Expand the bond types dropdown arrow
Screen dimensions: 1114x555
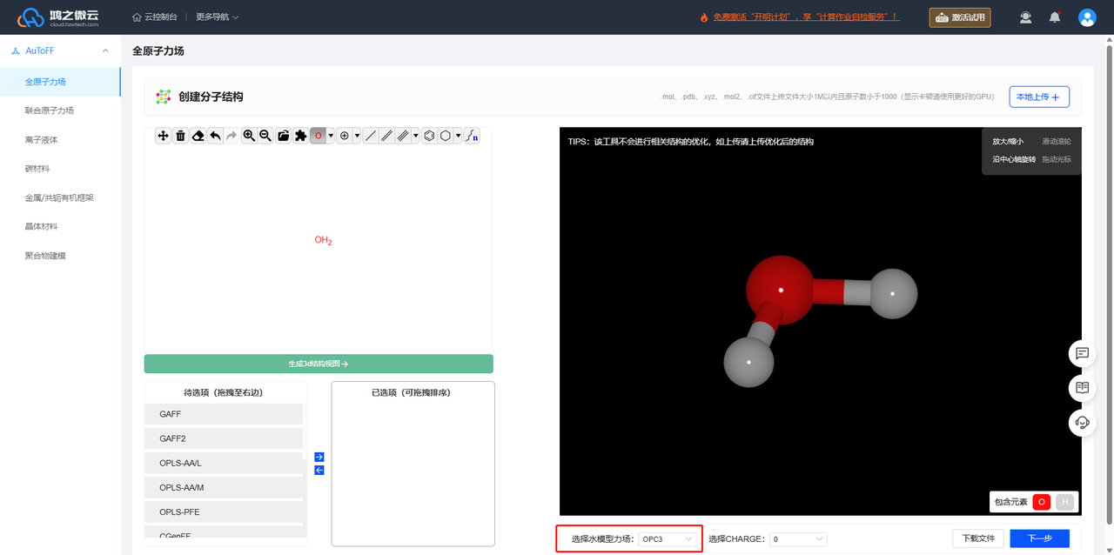tap(416, 136)
